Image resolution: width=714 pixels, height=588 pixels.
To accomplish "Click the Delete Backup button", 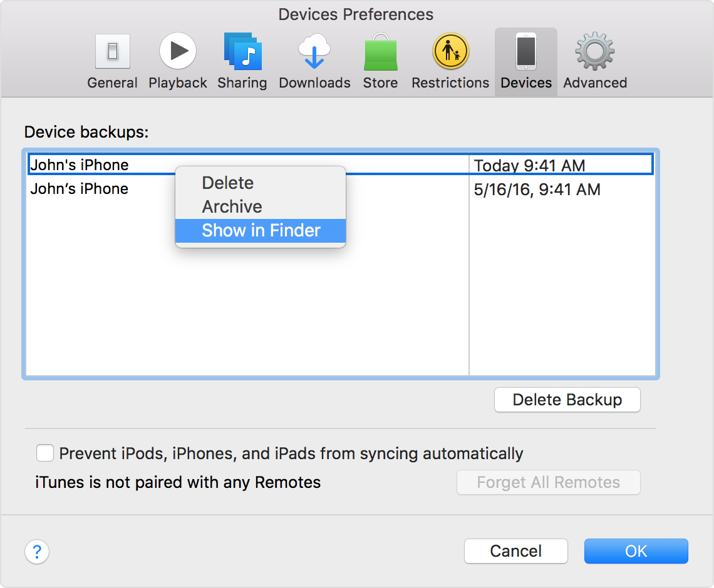I will pyautogui.click(x=567, y=400).
